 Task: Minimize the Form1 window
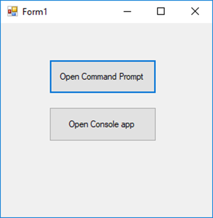[127, 11]
